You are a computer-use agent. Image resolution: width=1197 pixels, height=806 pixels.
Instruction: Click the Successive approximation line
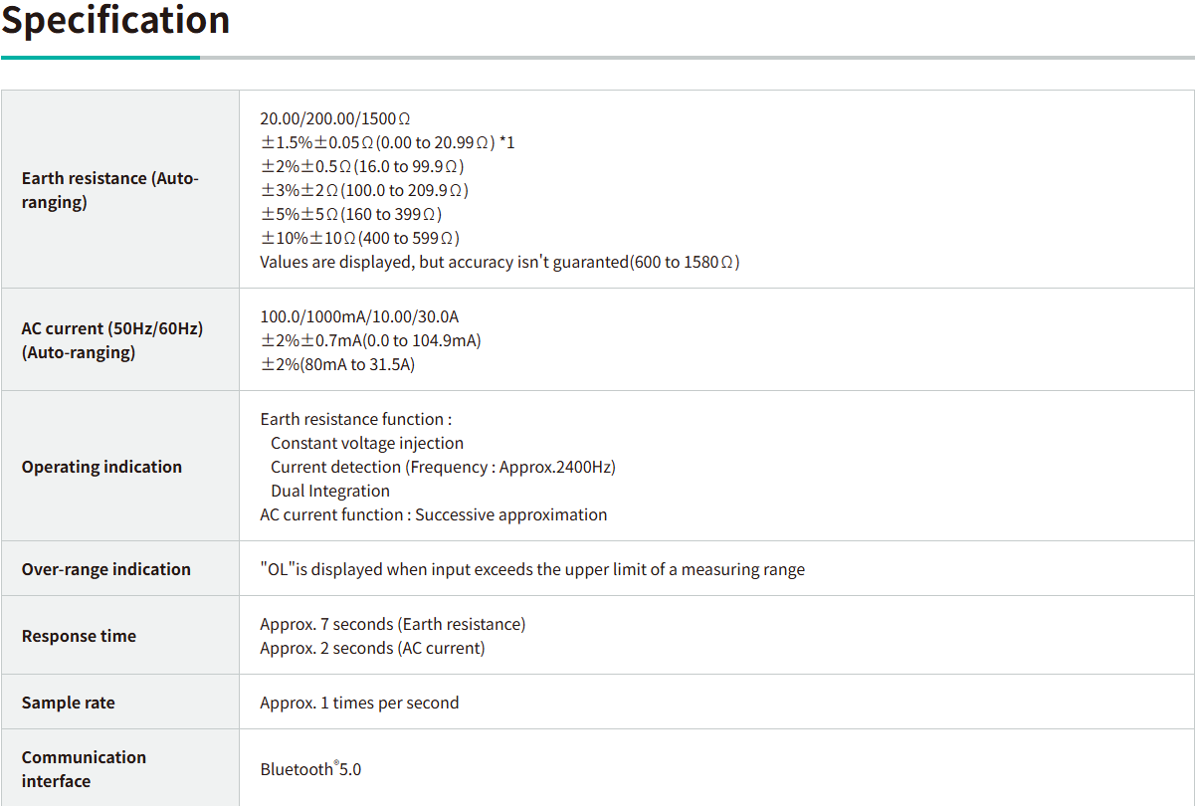[x=433, y=514]
